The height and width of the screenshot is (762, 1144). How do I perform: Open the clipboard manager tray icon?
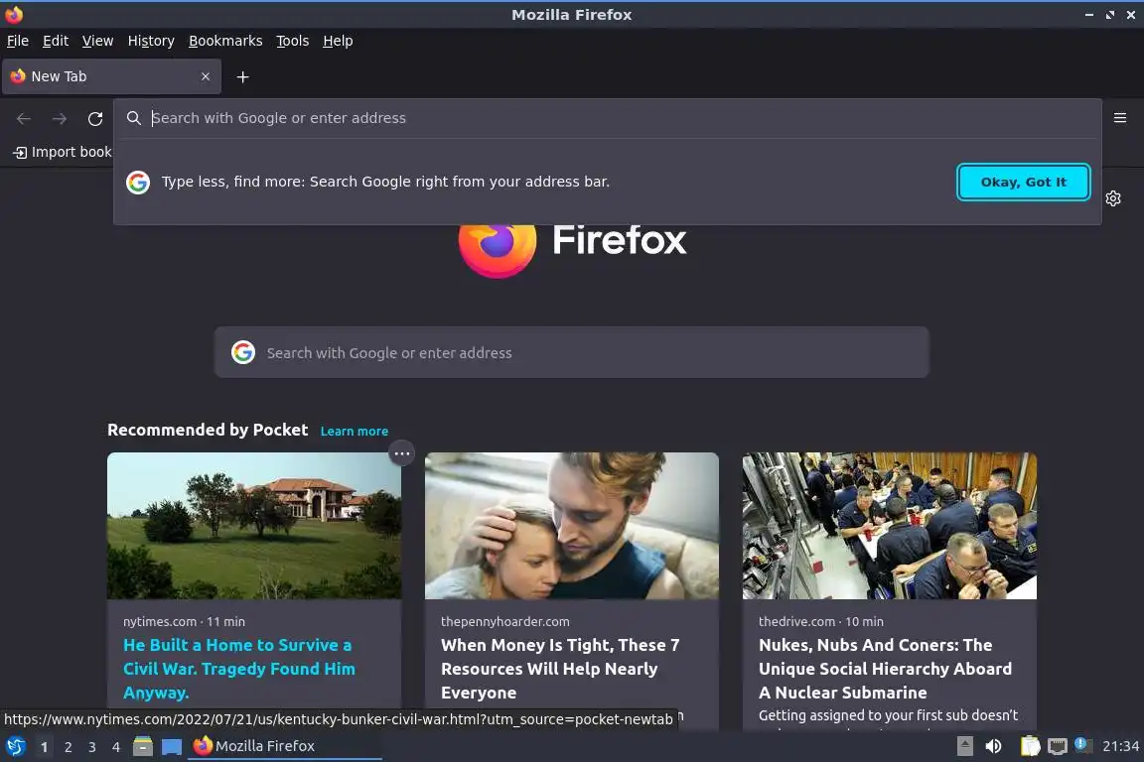(1030, 746)
